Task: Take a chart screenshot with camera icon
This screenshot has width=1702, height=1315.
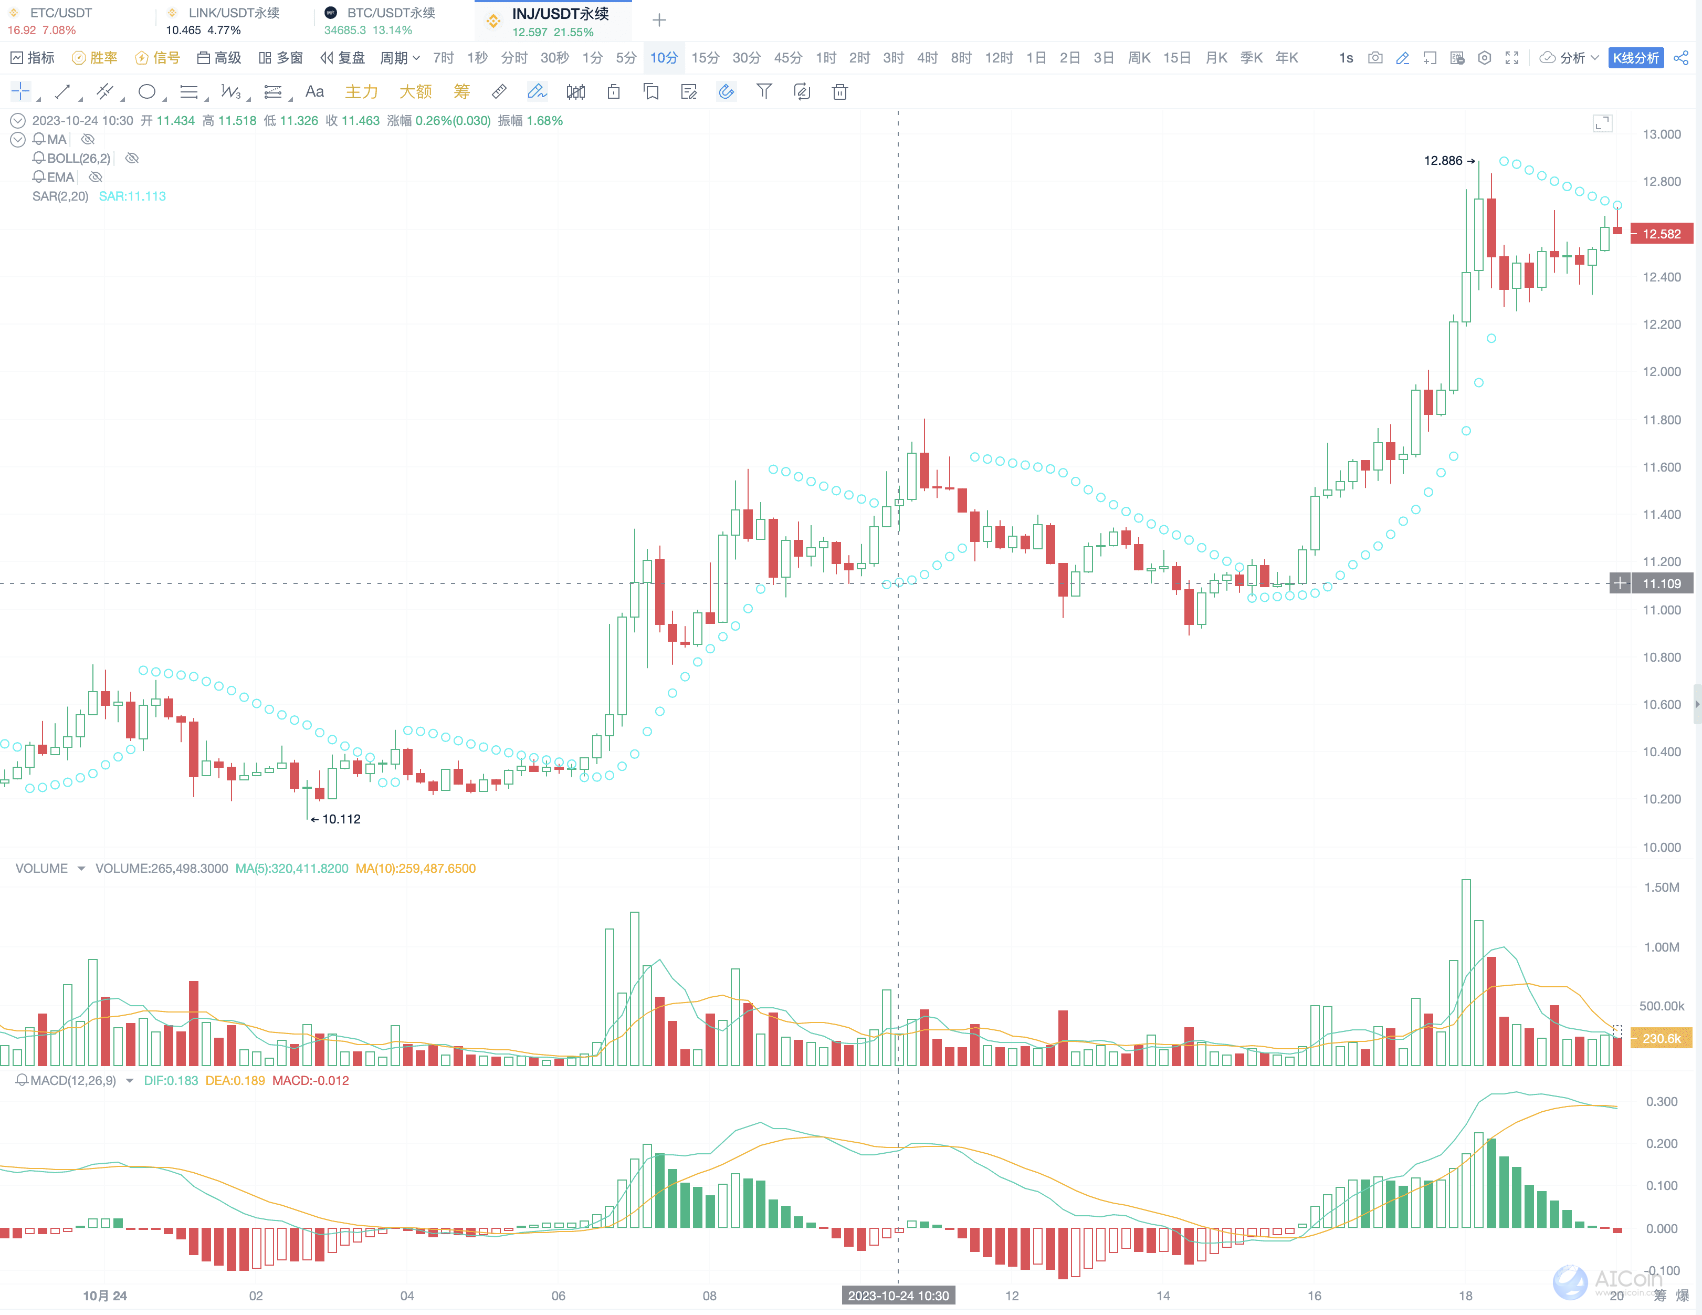Action: [x=1375, y=58]
